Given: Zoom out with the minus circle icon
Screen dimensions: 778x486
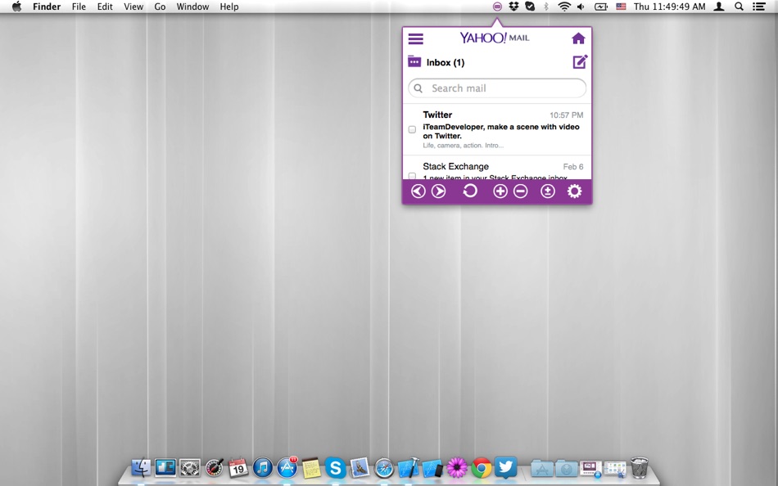Looking at the screenshot, I should (x=521, y=191).
